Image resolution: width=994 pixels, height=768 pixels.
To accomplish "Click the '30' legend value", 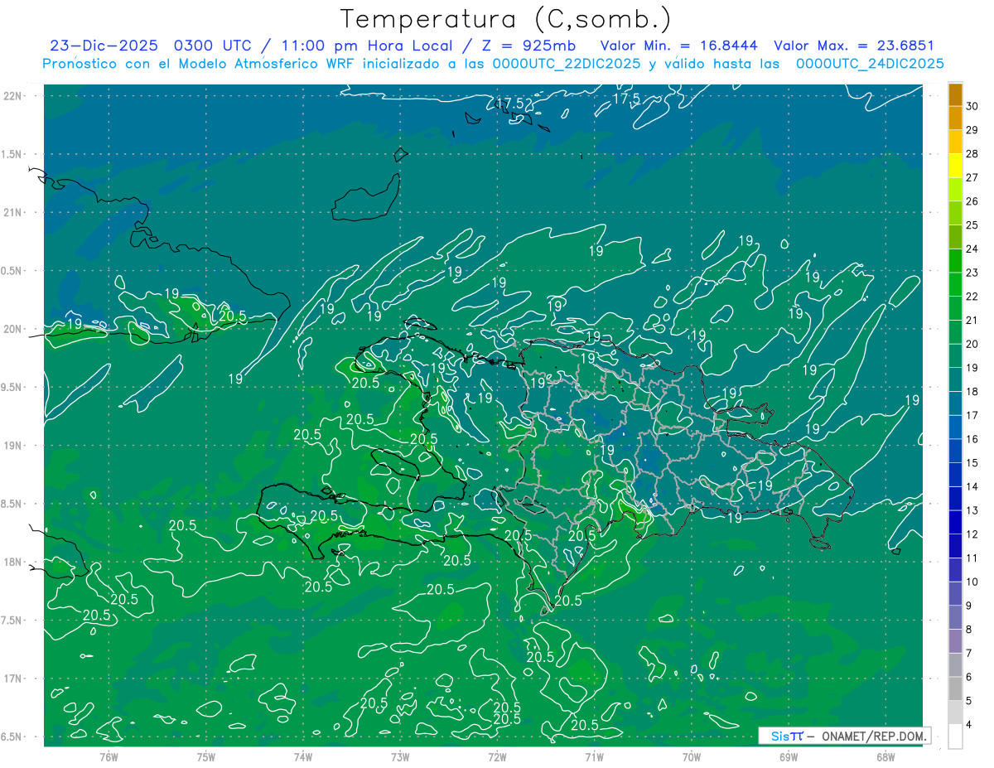I will [x=972, y=106].
